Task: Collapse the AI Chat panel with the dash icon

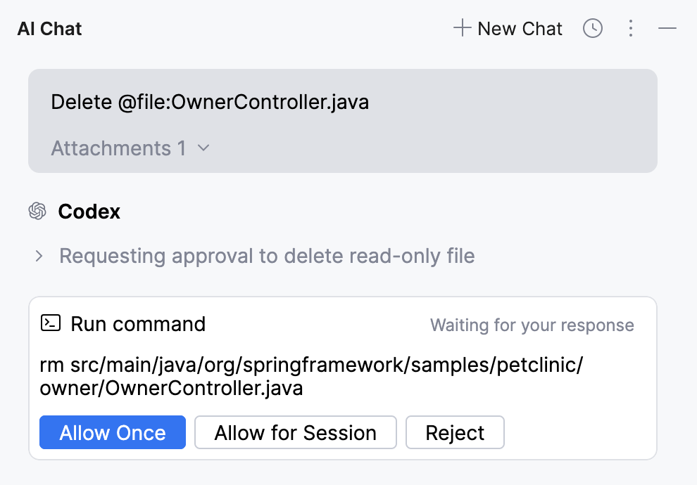Action: 666,28
